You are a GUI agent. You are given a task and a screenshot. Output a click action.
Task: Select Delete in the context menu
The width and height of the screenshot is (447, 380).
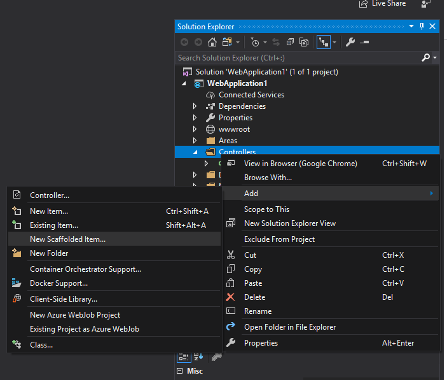coord(331,297)
